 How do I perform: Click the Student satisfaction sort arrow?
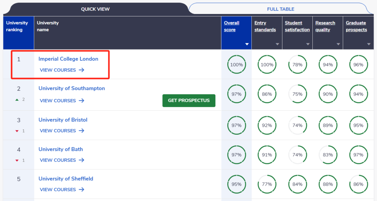[x=308, y=44]
